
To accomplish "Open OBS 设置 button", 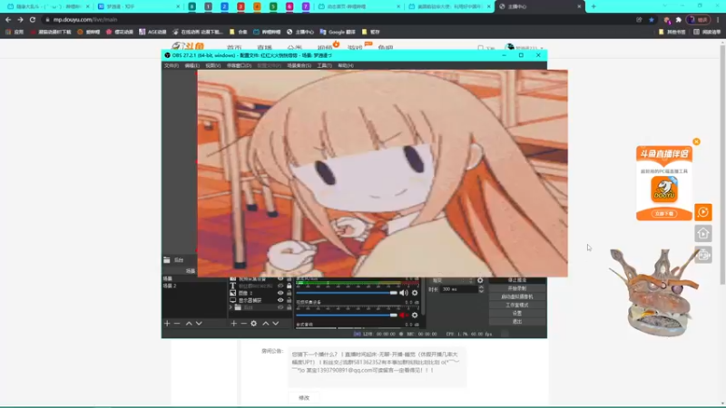I will click(516, 313).
